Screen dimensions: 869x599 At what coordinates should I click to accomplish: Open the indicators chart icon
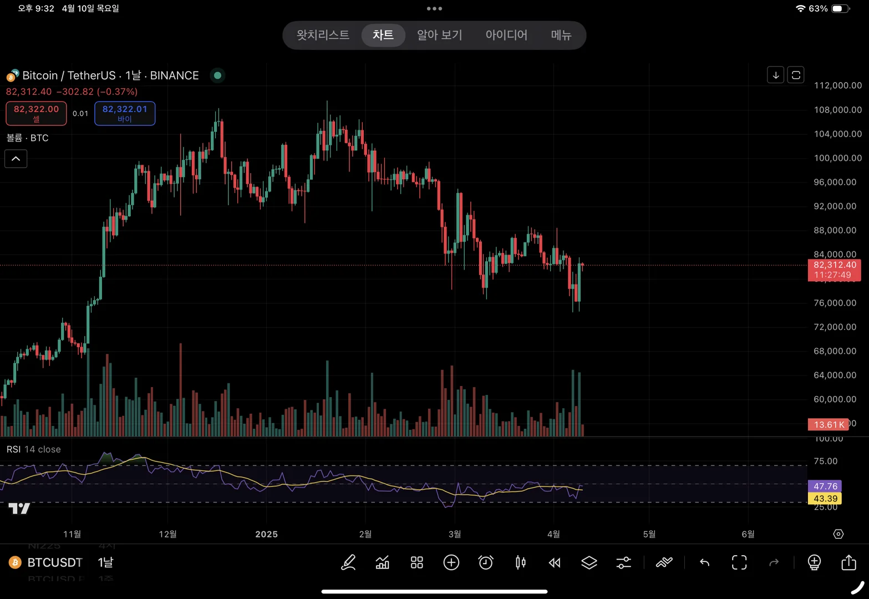(383, 562)
